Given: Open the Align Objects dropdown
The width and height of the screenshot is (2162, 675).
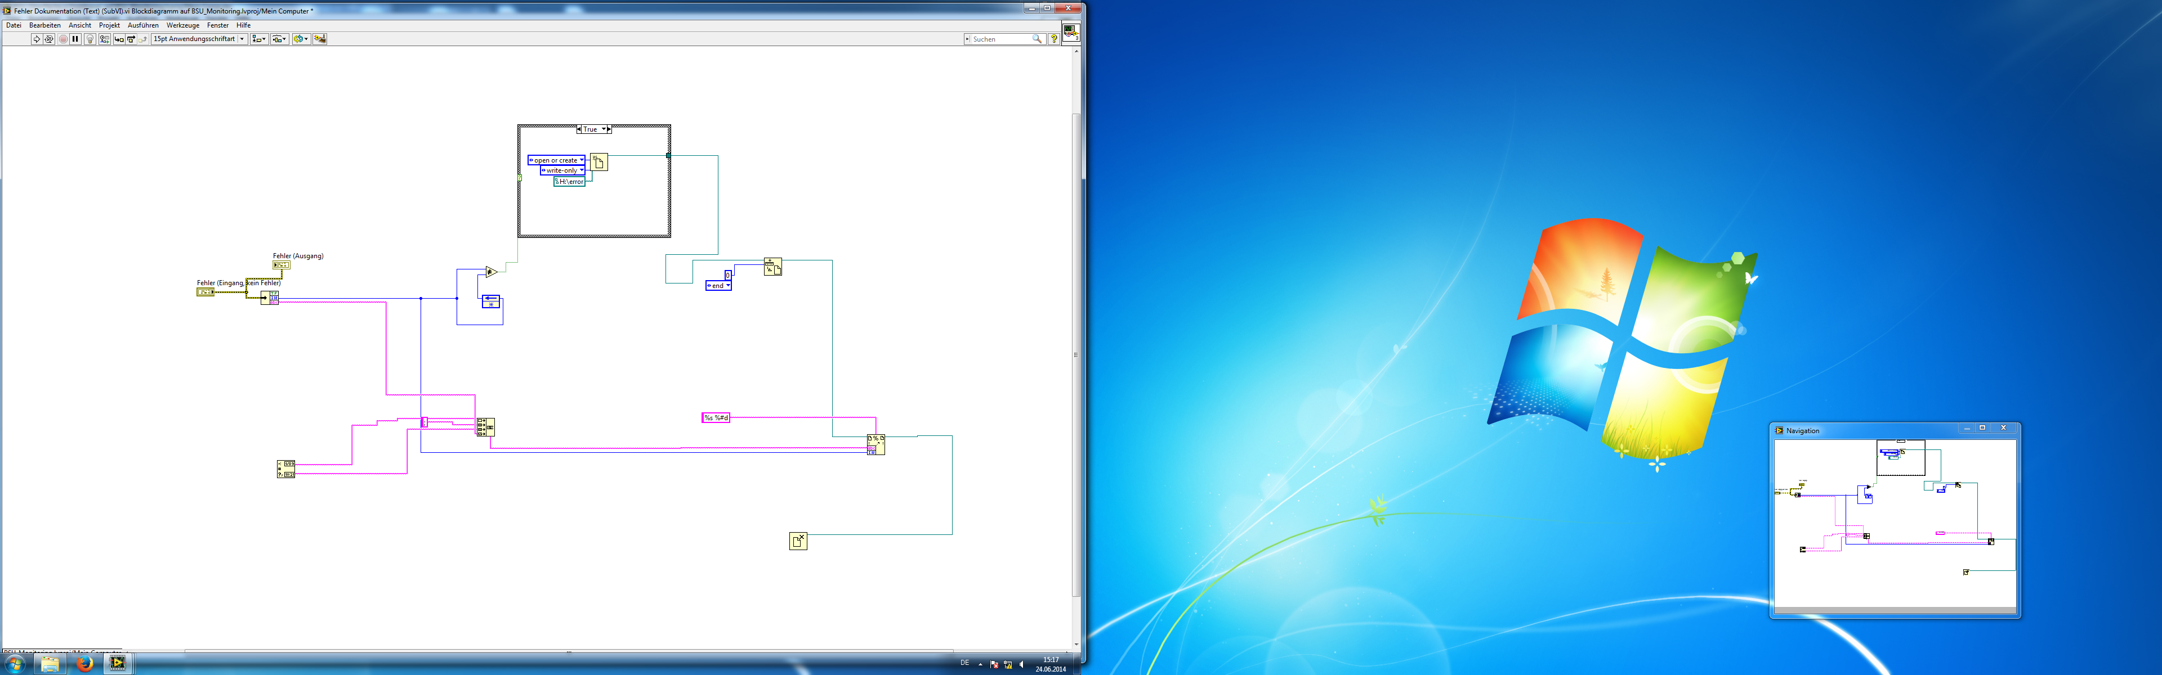Looking at the screenshot, I should [260, 39].
